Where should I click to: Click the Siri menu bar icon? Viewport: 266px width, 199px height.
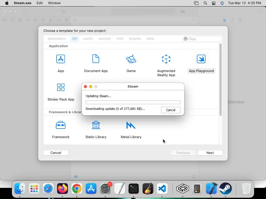222,3
